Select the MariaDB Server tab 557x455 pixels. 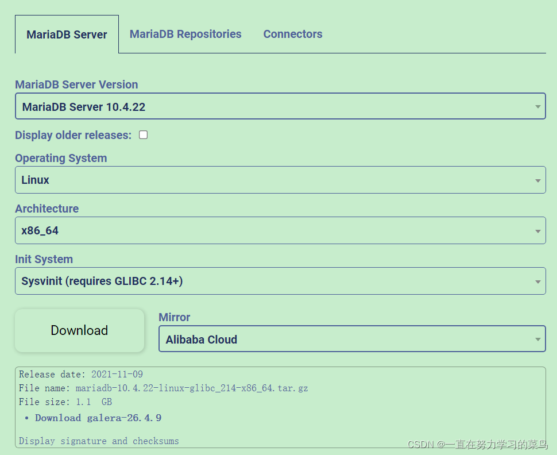(66, 34)
